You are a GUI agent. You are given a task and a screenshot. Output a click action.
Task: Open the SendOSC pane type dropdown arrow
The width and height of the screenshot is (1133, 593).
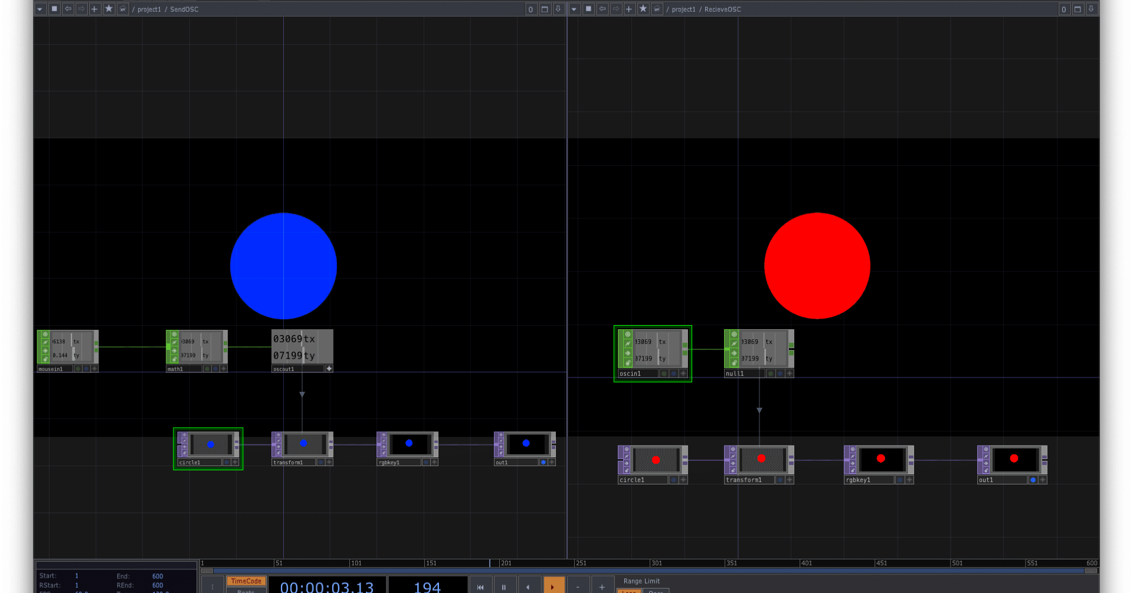[x=40, y=9]
